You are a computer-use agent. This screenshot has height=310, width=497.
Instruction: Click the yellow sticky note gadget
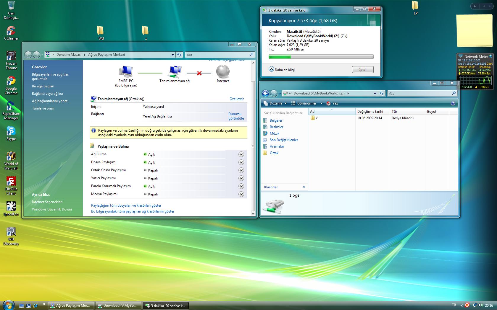[x=474, y=30]
